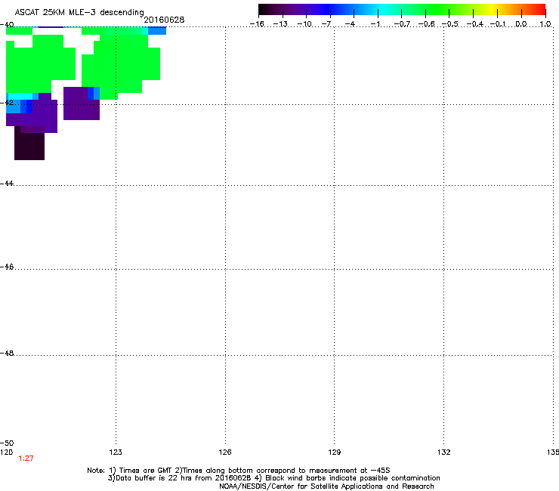Click the NOAA/NESDIS credit line
This screenshot has width=559, height=491.
click(326, 486)
